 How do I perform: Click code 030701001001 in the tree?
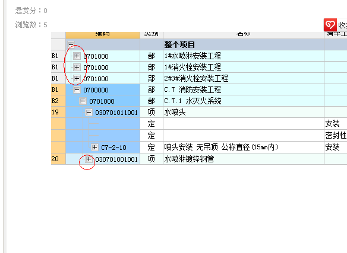[116, 159]
